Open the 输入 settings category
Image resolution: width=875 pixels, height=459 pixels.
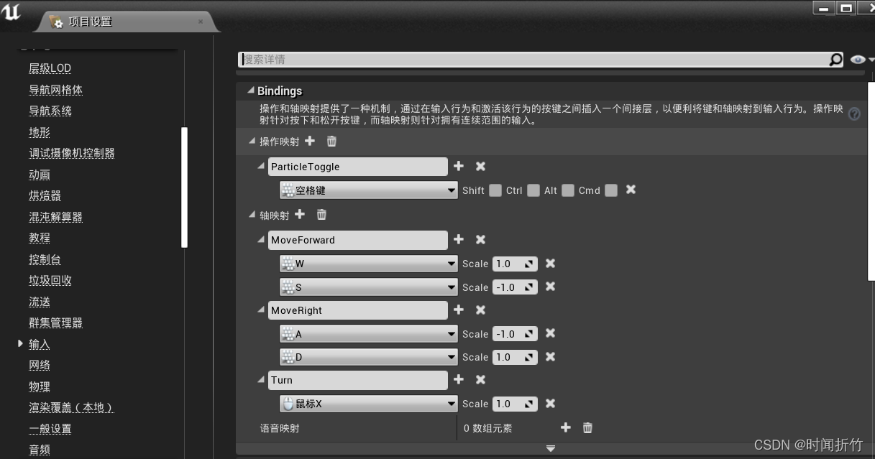pos(39,344)
